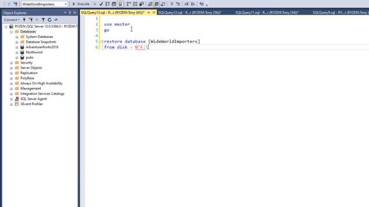Switch to SQLQuery11.sql tab
Image resolution: width=369 pixels, height=207 pixels.
[x=267, y=13]
